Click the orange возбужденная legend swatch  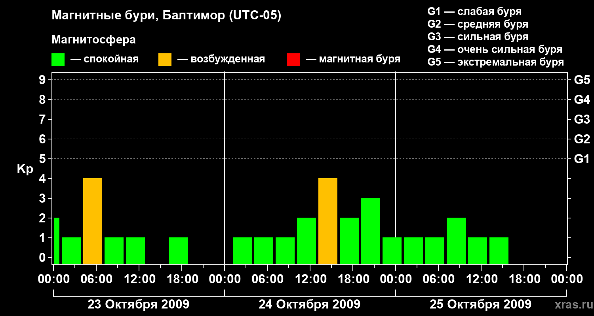(x=165, y=60)
